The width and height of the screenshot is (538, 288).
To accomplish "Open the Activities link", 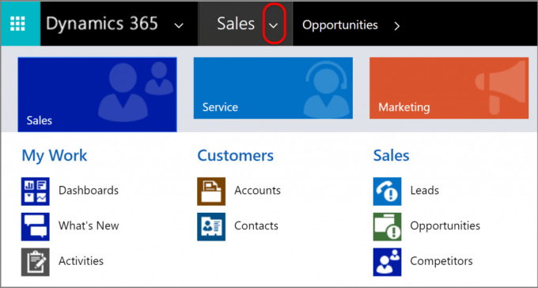I will point(81,261).
